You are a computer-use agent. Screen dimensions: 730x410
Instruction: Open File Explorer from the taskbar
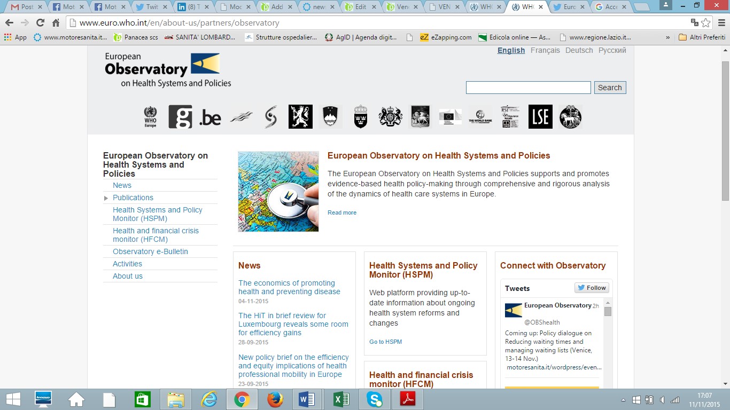(x=176, y=399)
